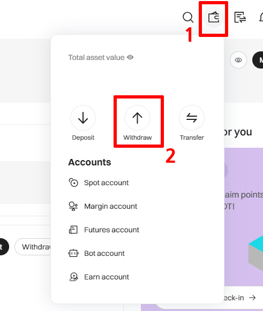Click the Bot account robot icon
The image size is (263, 311).
coord(73,253)
